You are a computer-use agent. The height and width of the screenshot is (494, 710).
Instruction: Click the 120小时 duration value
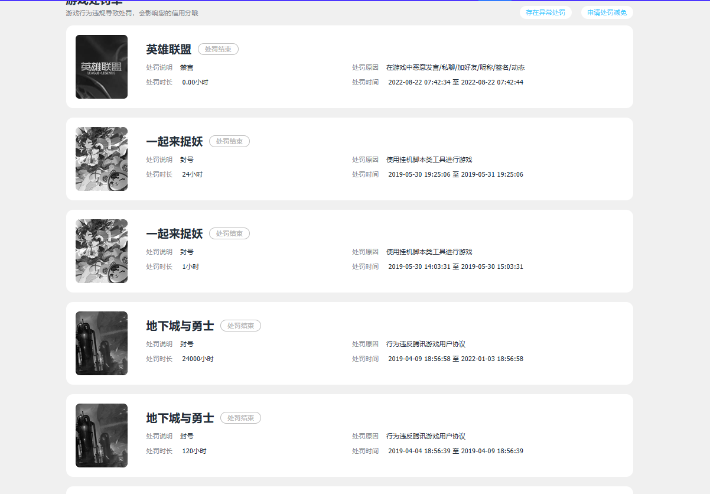(x=194, y=451)
